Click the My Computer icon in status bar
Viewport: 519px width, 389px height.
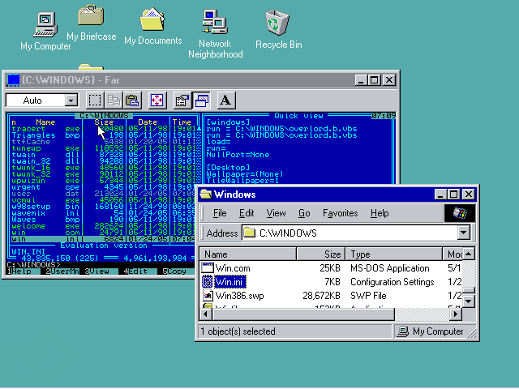tap(403, 331)
